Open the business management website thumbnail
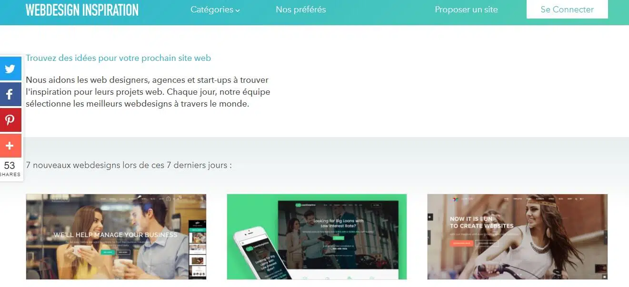The height and width of the screenshot is (287, 629). (116, 237)
